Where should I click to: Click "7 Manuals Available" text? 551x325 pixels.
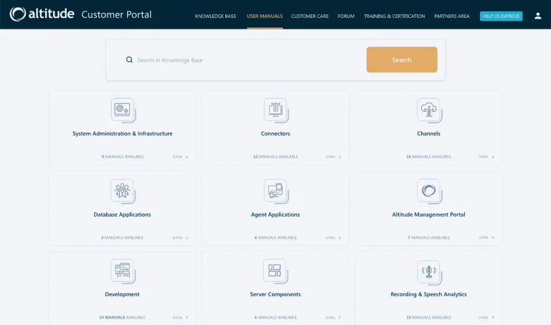click(429, 238)
